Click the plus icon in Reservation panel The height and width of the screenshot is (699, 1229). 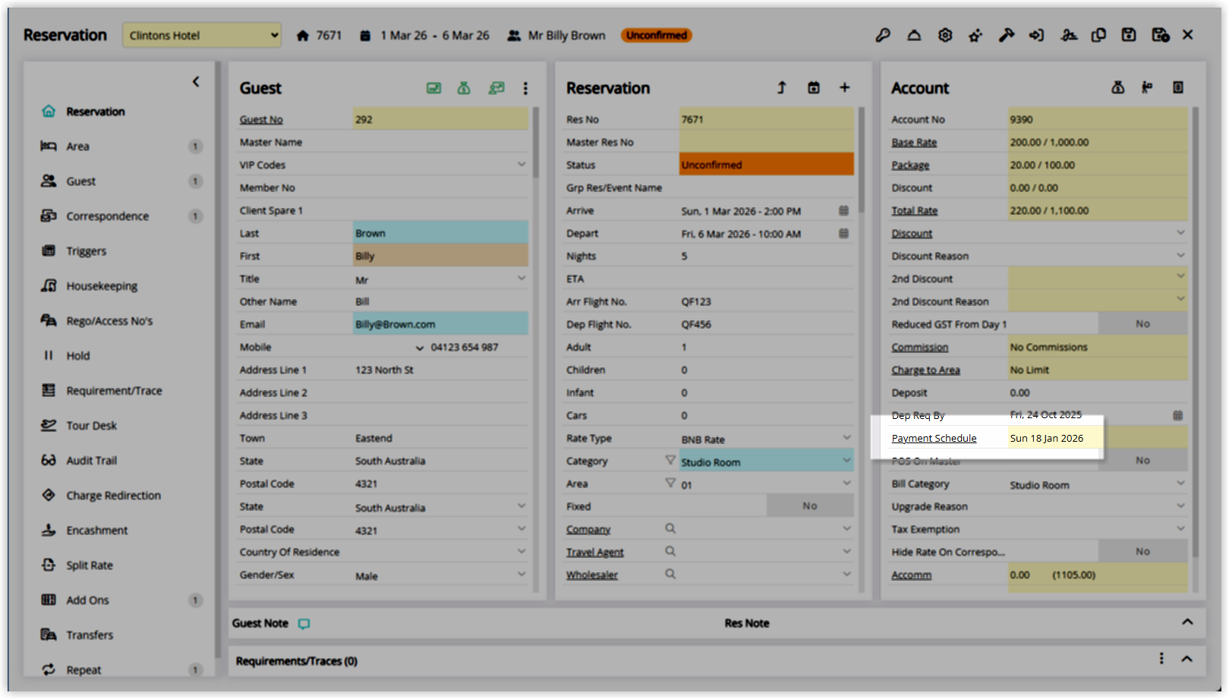point(844,88)
